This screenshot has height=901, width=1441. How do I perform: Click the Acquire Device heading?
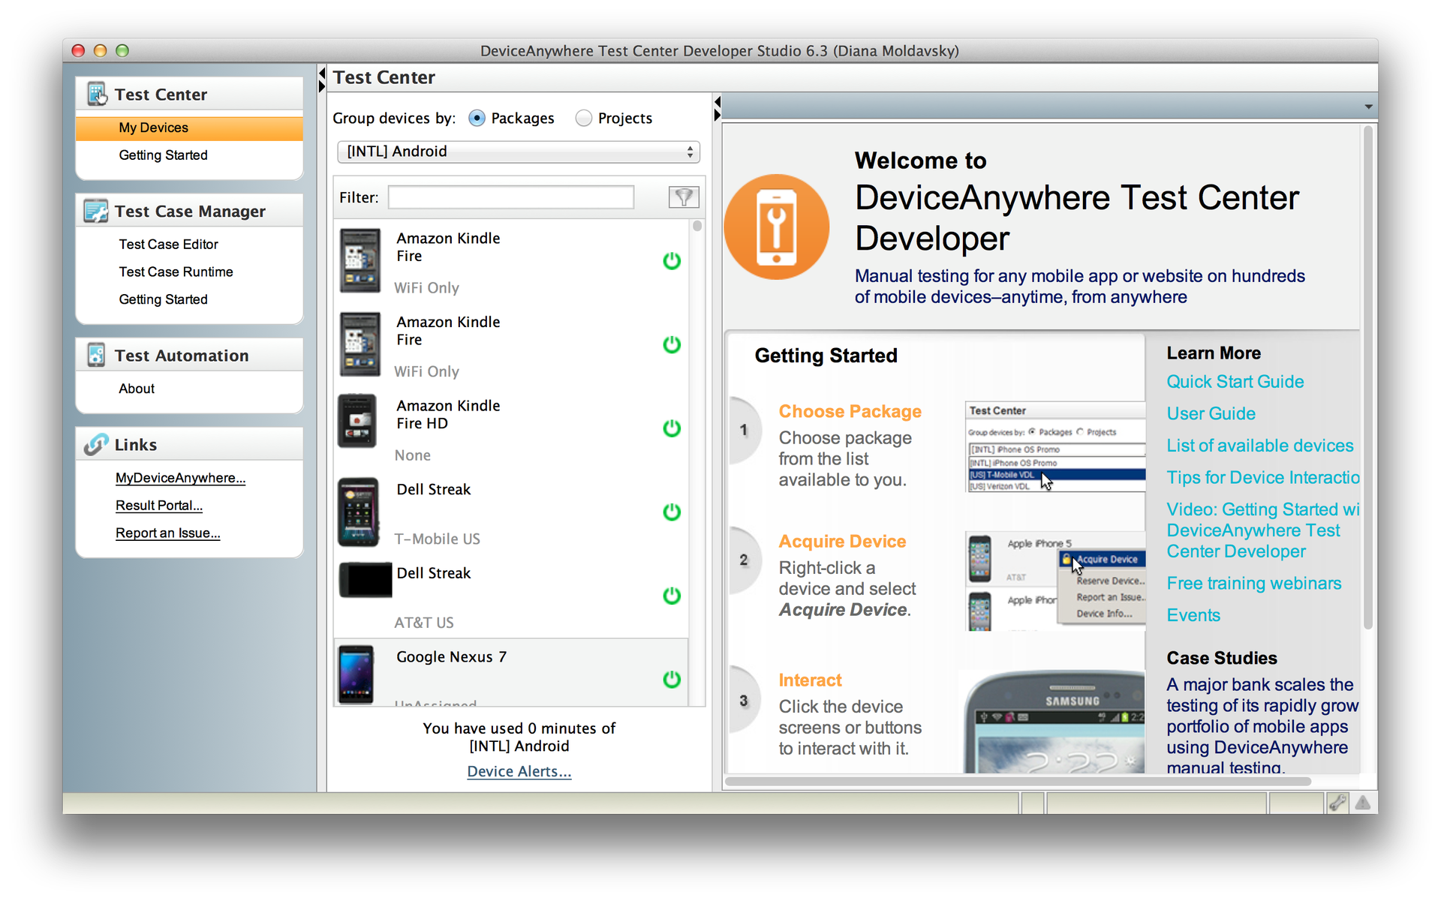click(842, 542)
